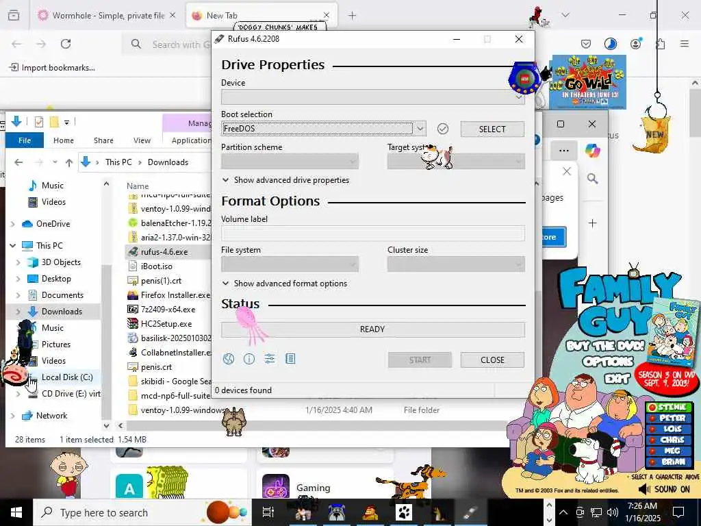This screenshot has width=701, height=526.
Task: Open Rufus About info icon
Action: (x=249, y=359)
